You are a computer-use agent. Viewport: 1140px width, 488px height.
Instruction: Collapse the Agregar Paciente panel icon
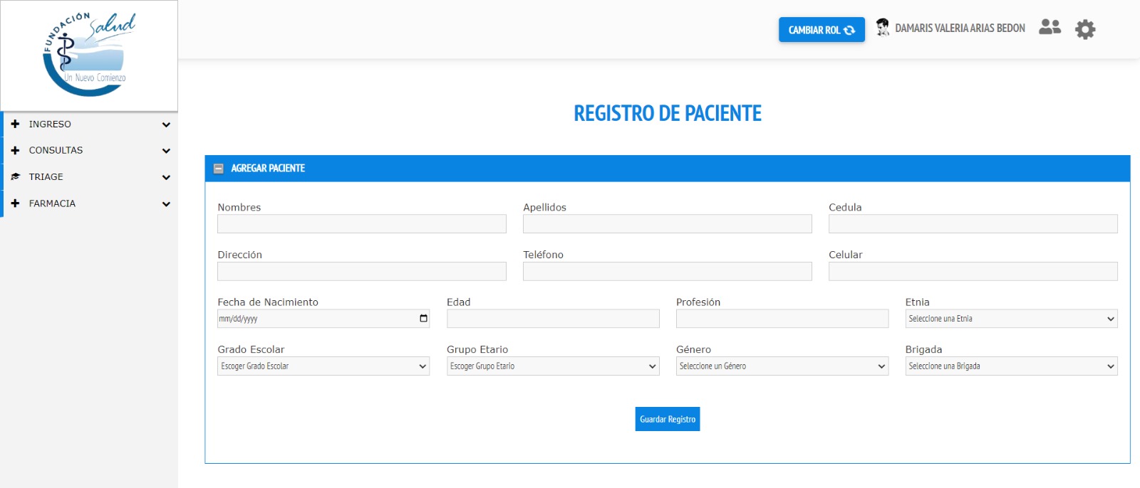pos(219,169)
